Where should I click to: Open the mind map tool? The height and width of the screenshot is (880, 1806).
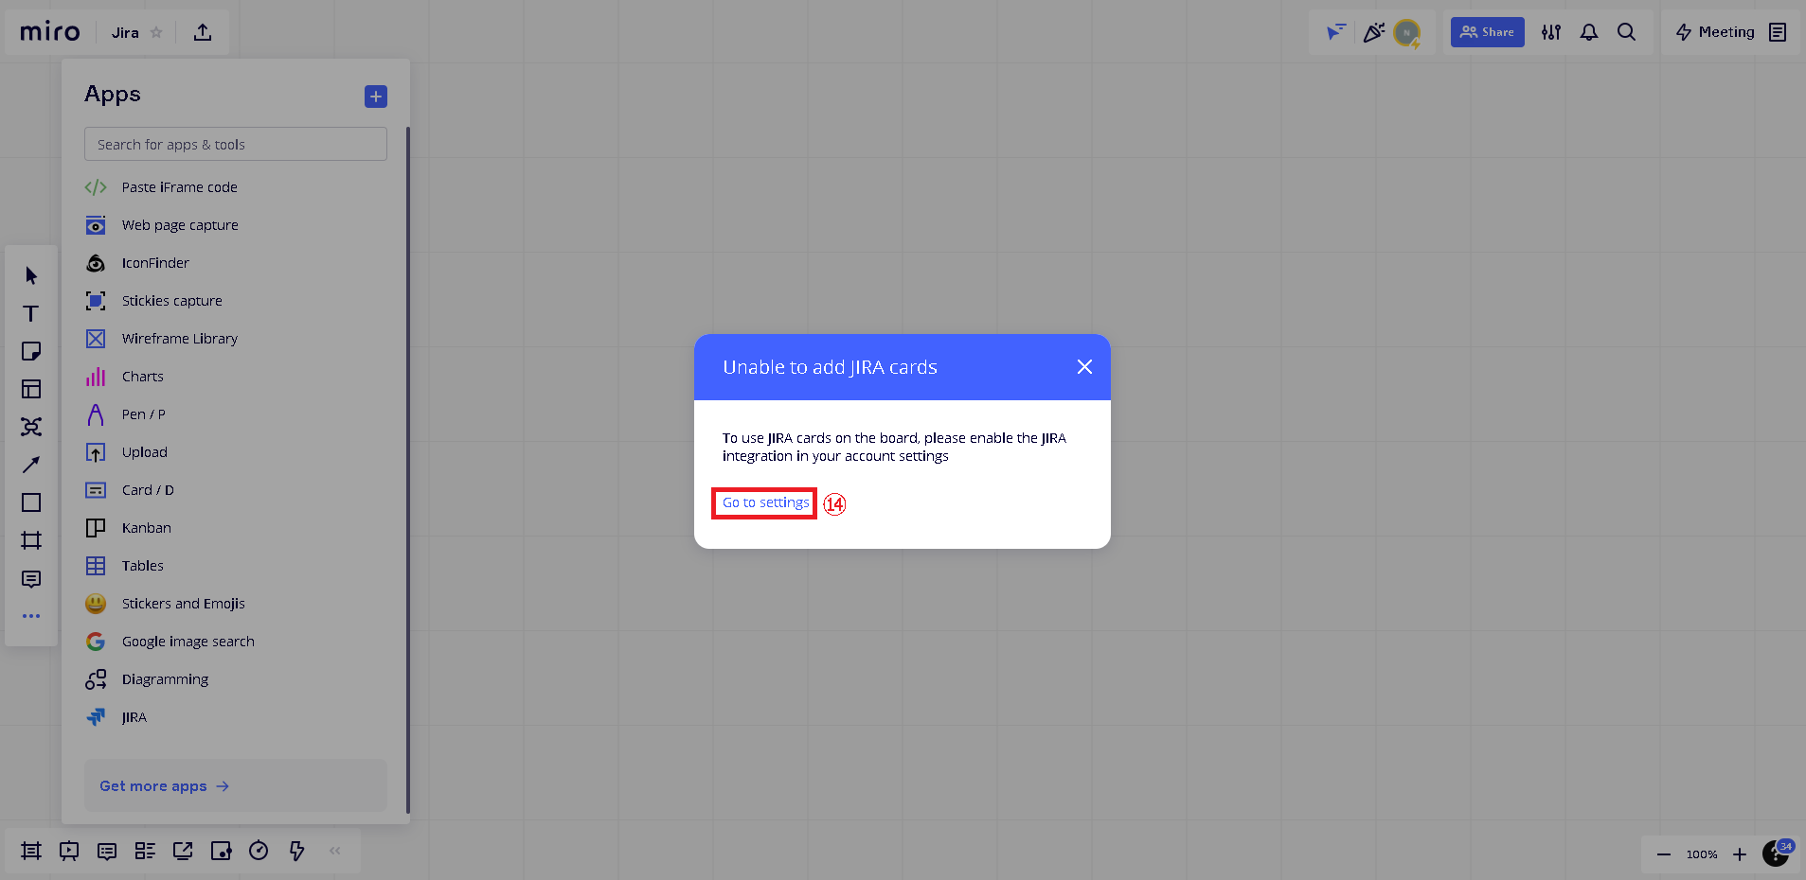coord(31,427)
